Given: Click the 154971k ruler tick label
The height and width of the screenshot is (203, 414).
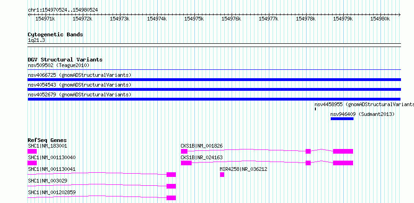Looking at the screenshot, I should (x=45, y=19).
